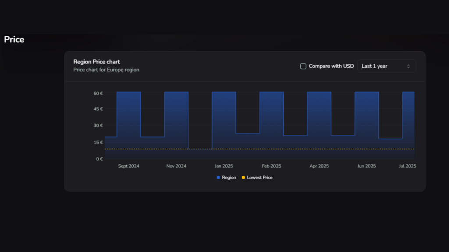This screenshot has height=252, width=449.
Task: Click the 30 € y-axis label
Action: [x=98, y=126]
